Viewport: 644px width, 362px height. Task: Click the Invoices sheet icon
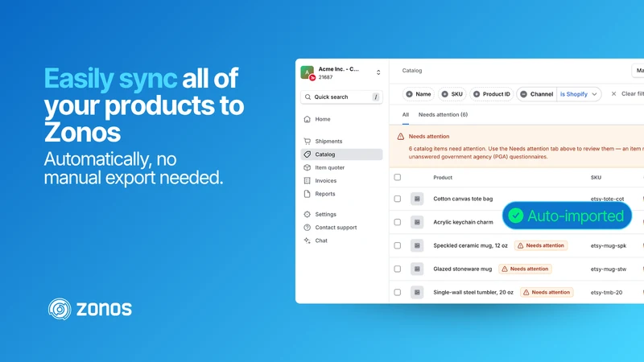308,180
